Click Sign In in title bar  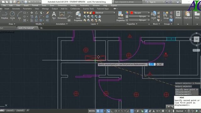[x=153, y=2]
